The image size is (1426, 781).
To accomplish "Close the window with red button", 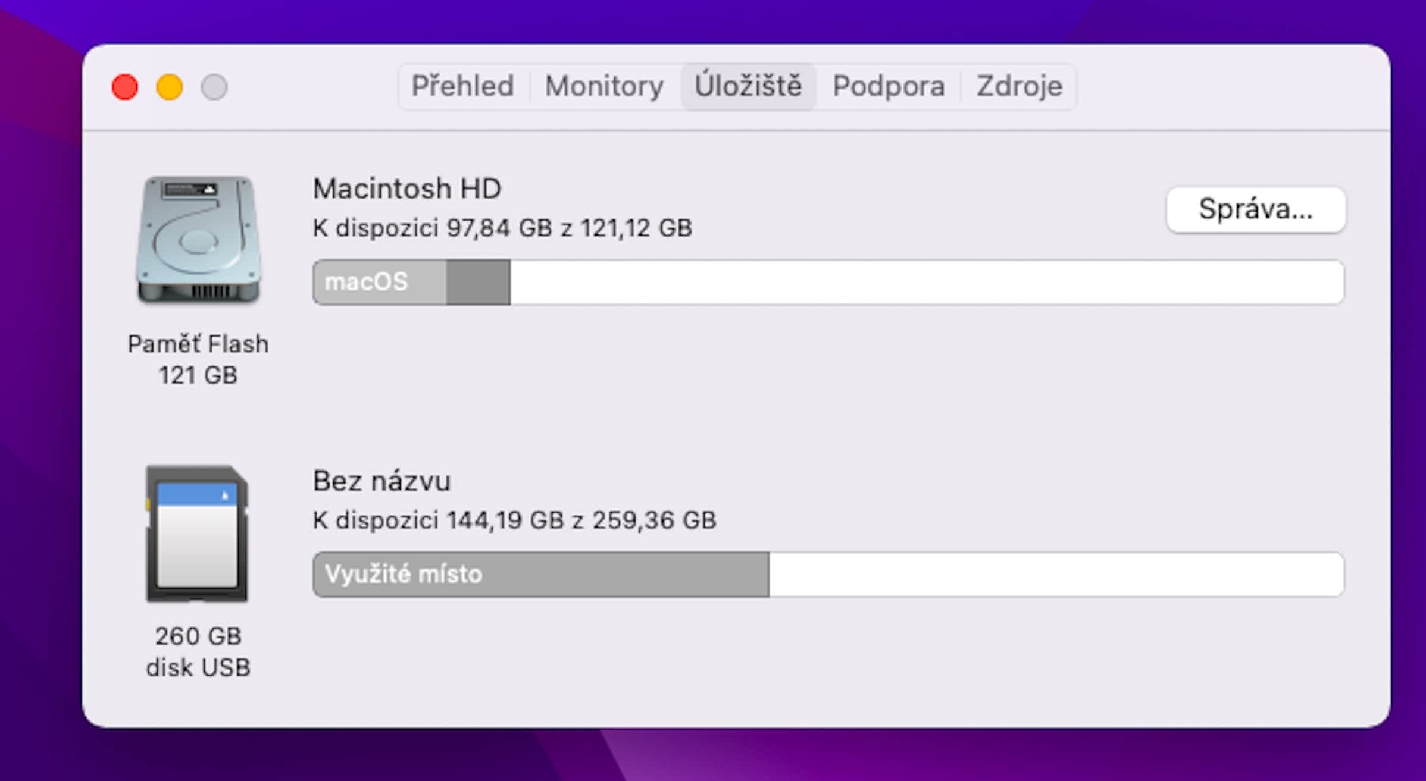I will [x=125, y=87].
